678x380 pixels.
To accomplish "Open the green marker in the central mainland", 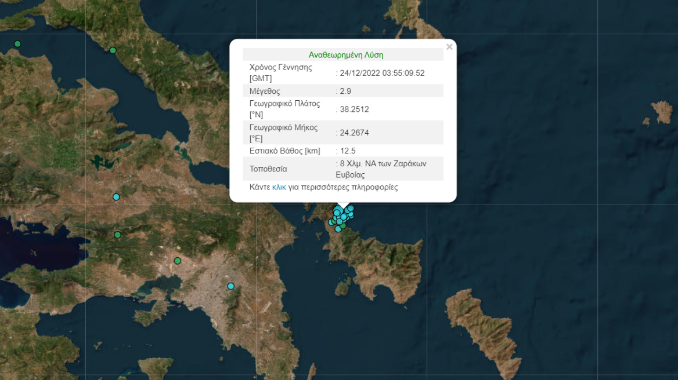I will [x=117, y=235].
